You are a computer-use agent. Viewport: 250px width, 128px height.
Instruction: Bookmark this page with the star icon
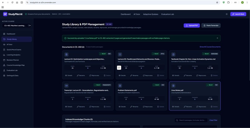[x=217, y=2]
